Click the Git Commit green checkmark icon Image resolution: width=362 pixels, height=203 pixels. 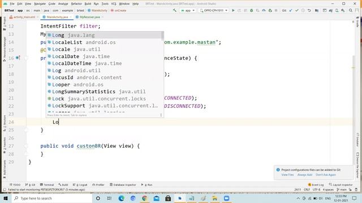[296, 10]
